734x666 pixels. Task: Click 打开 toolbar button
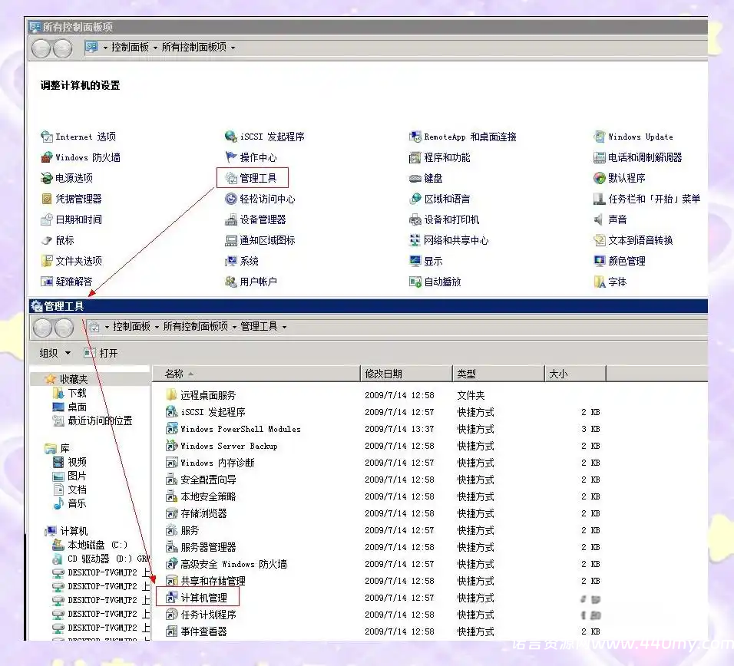pyautogui.click(x=101, y=353)
